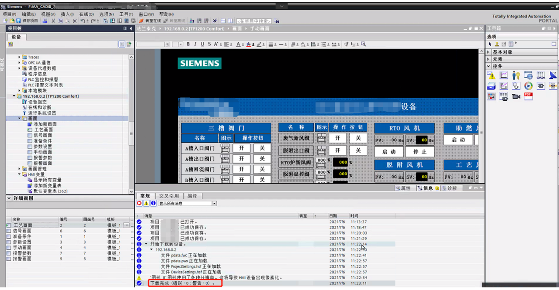Image resolution: width=559 pixels, height=290 pixels.
Task: Open 手动画面 in project tree
Action: pos(42,152)
